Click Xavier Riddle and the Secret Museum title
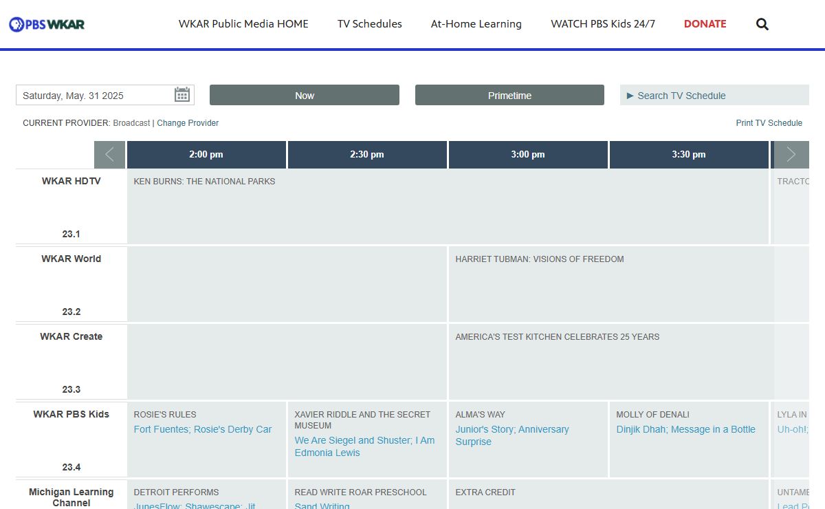 (362, 420)
